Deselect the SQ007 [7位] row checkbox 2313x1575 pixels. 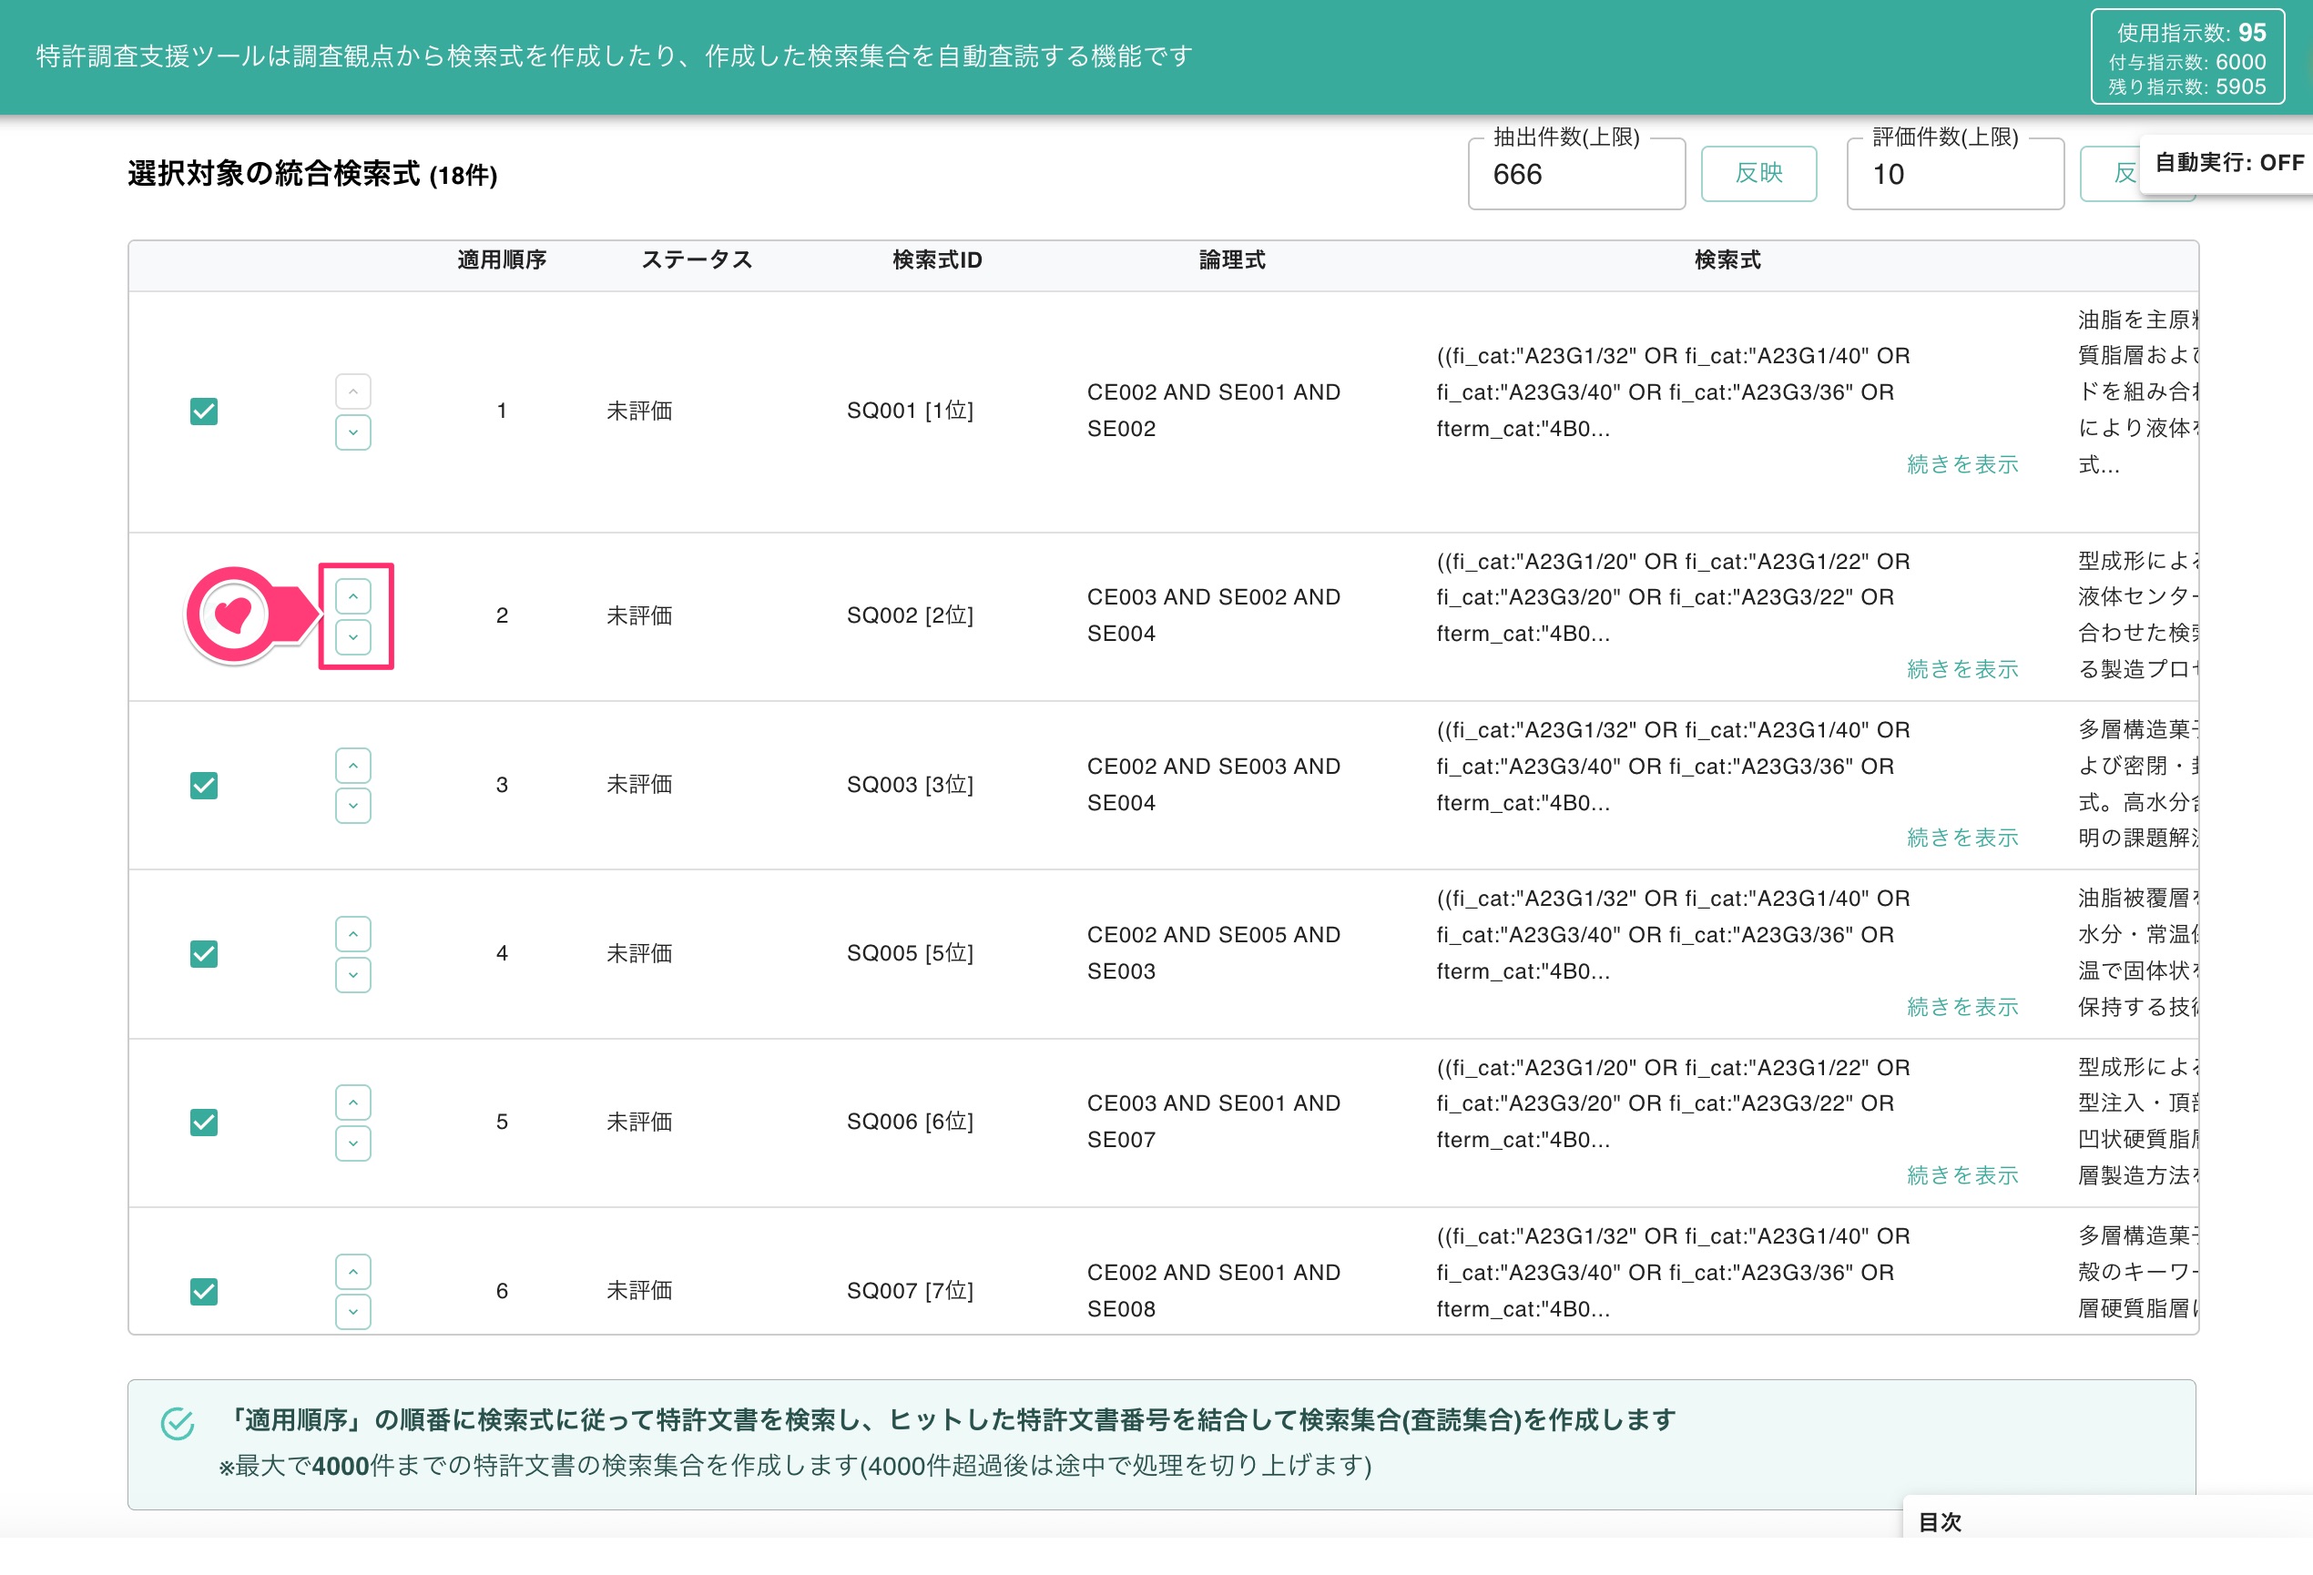204,1292
